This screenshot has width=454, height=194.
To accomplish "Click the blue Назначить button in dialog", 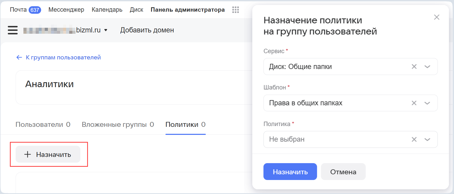I will point(290,172).
